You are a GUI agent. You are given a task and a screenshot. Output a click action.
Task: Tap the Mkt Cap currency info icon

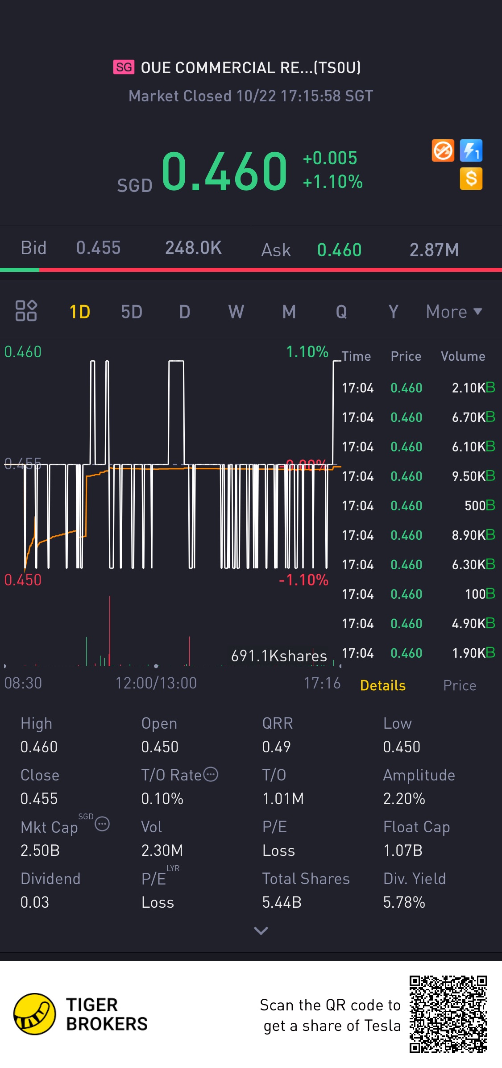[102, 824]
